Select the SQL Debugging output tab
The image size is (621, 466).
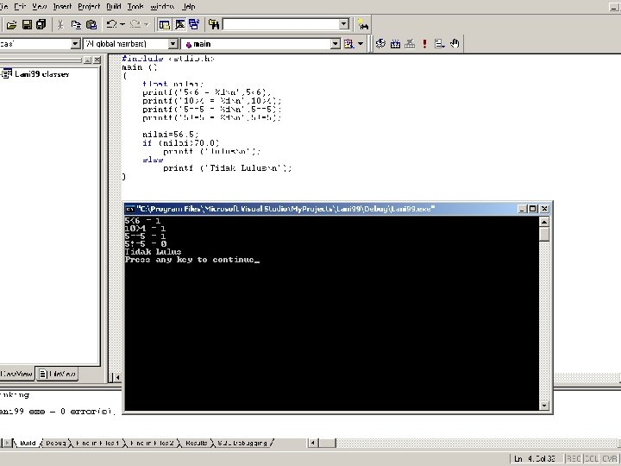pyautogui.click(x=242, y=443)
